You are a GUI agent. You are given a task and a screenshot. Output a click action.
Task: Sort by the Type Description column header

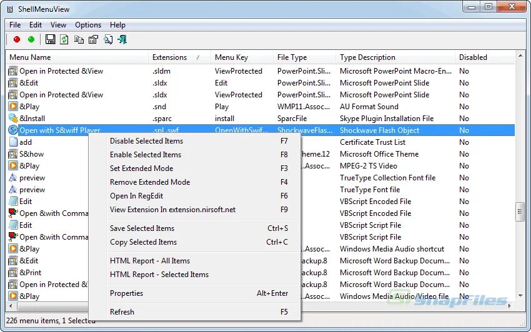click(x=395, y=57)
